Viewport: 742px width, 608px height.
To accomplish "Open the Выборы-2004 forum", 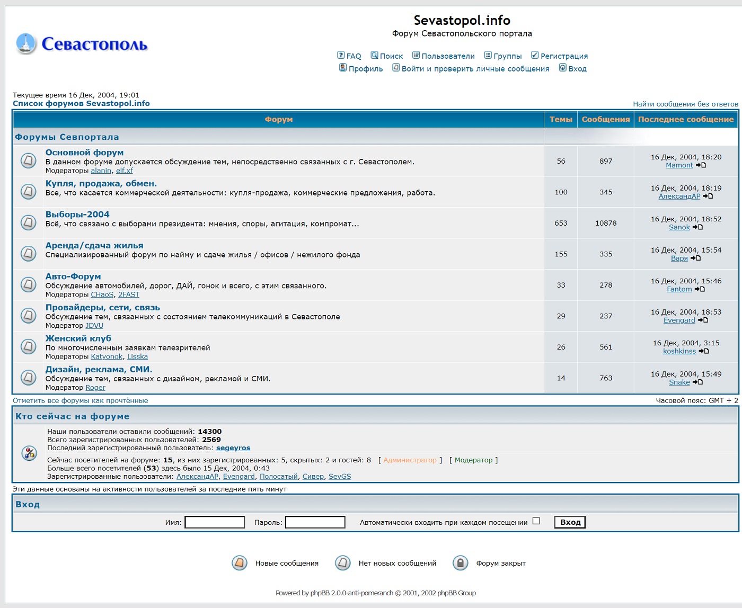I will point(77,214).
